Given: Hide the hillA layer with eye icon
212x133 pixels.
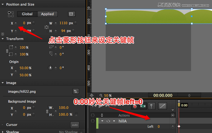Looking at the screenshot, I should pos(108,121).
